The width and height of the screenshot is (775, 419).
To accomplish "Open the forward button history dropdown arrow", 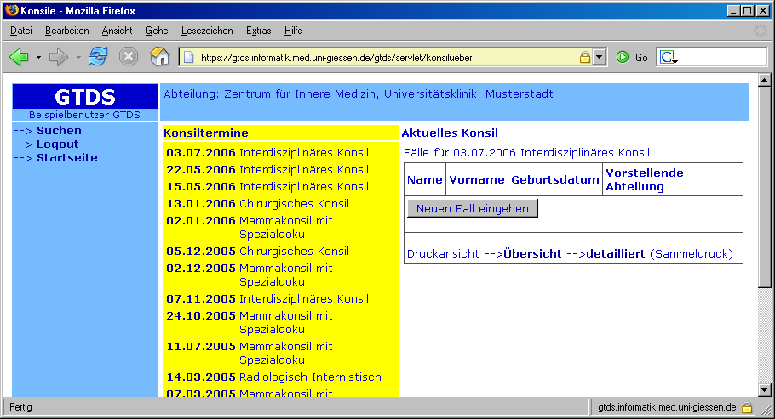I will (77, 57).
